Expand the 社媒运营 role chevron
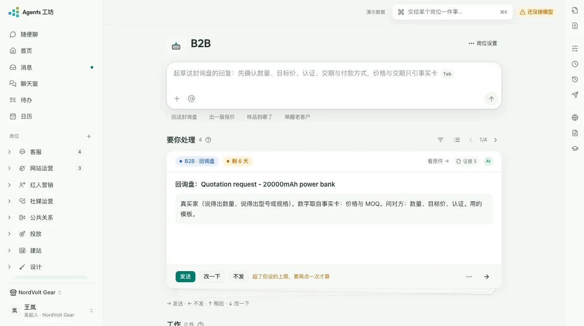Viewport: 584px width, 326px height. tap(9, 201)
